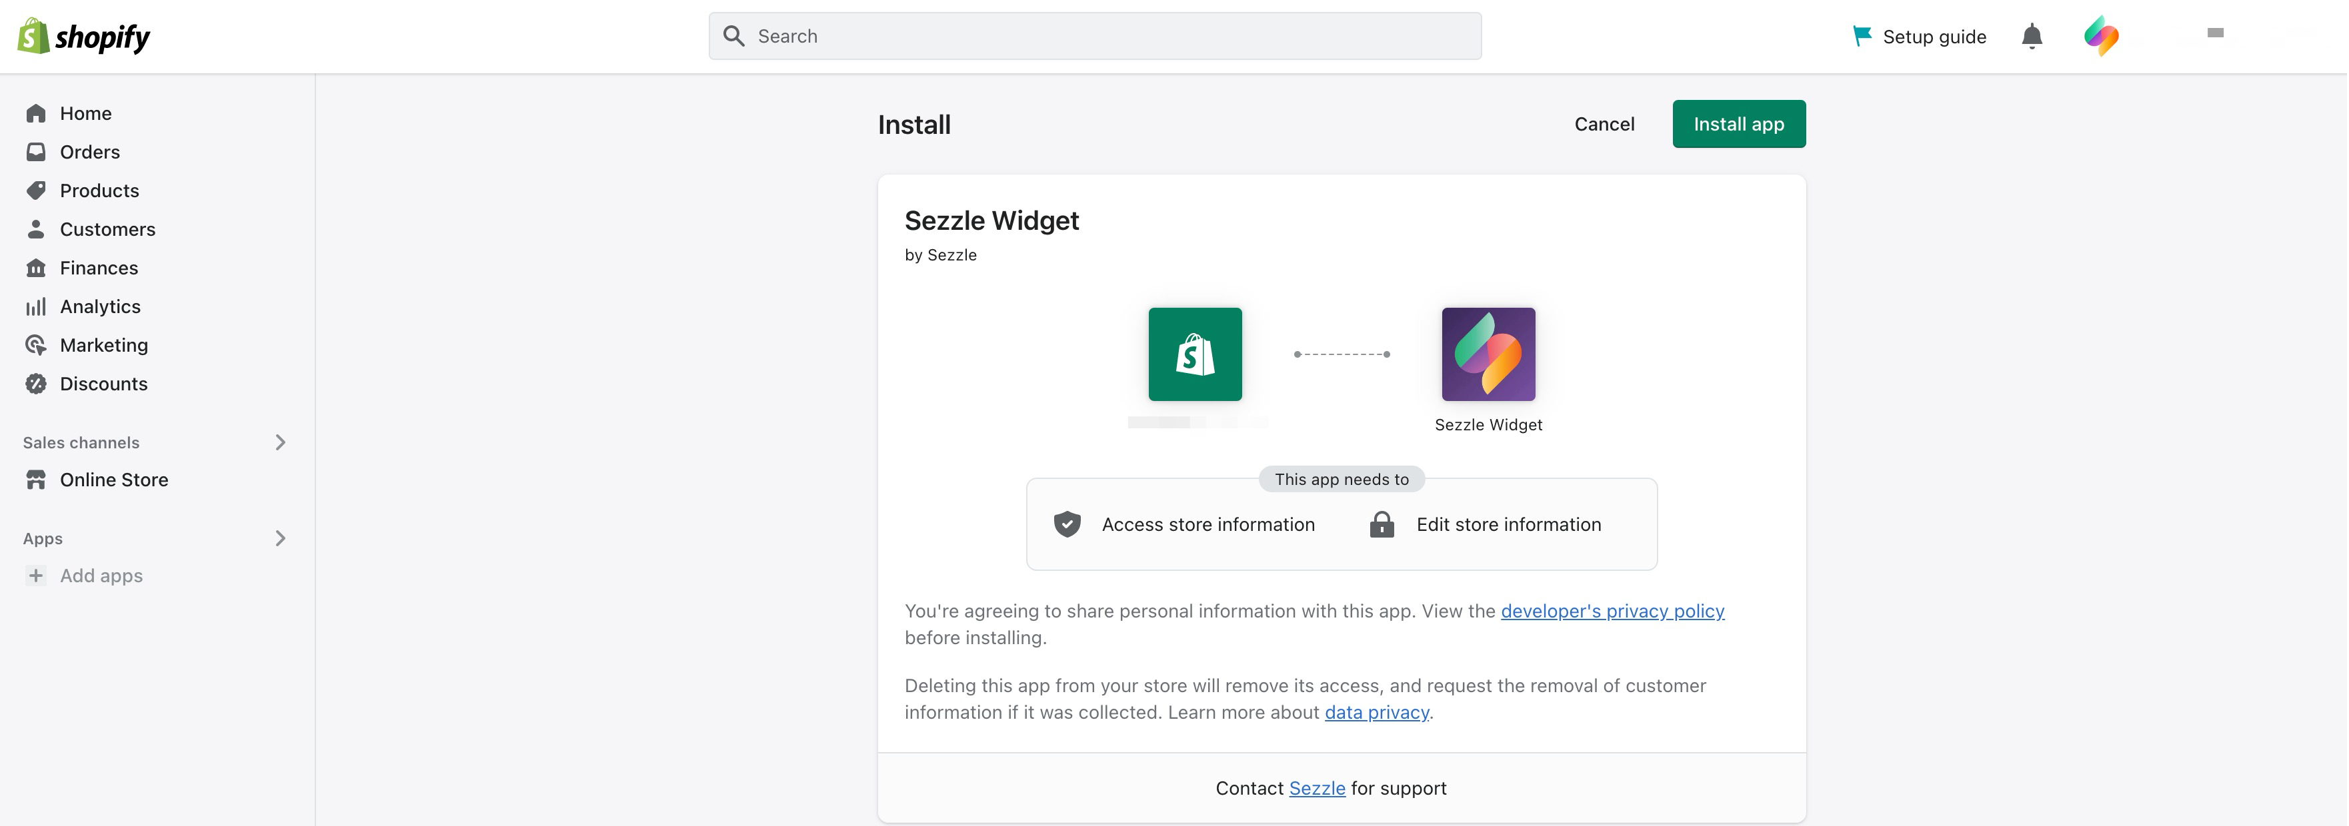
Task: Click the Install app button
Action: (x=1738, y=124)
